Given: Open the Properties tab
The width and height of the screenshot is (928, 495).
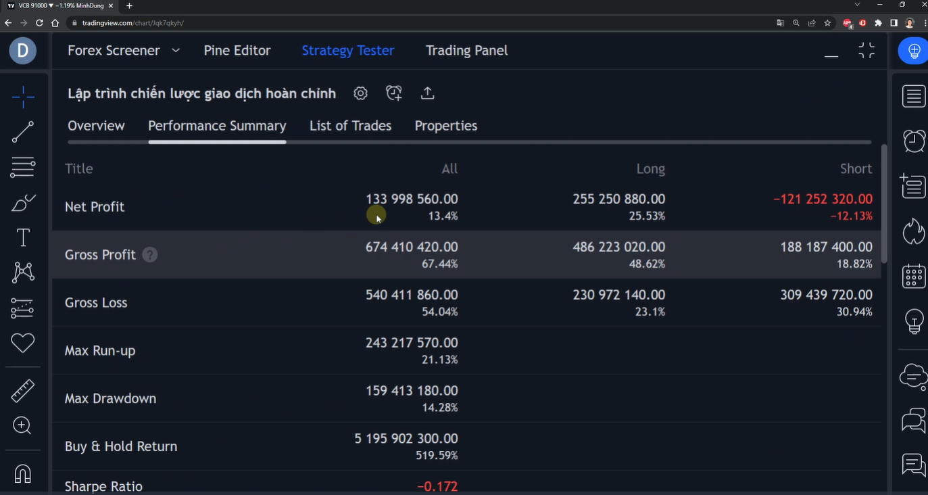Looking at the screenshot, I should coord(445,126).
